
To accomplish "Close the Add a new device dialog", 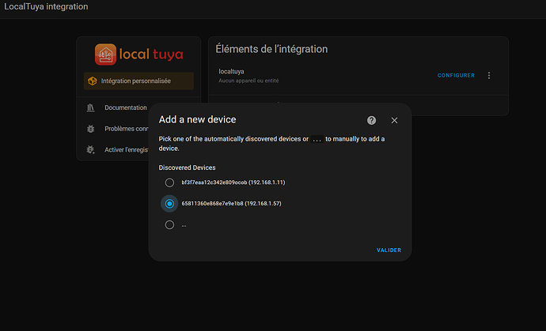I will click(394, 120).
